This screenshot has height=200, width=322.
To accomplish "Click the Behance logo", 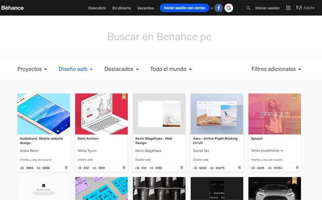I will point(13,8).
